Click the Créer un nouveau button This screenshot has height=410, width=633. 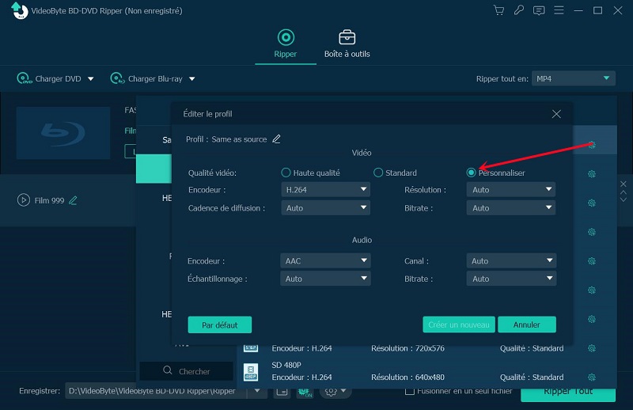click(x=459, y=325)
